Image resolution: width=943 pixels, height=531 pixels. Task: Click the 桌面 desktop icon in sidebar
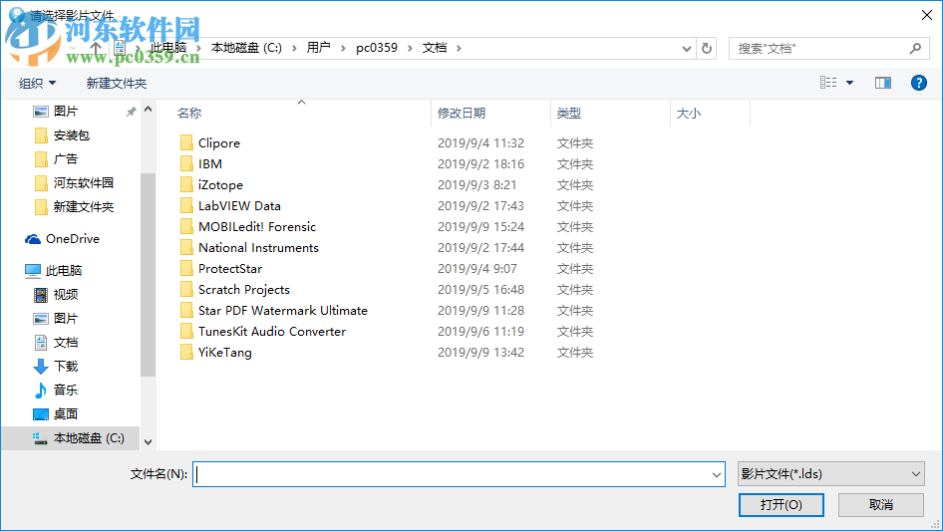[40, 414]
